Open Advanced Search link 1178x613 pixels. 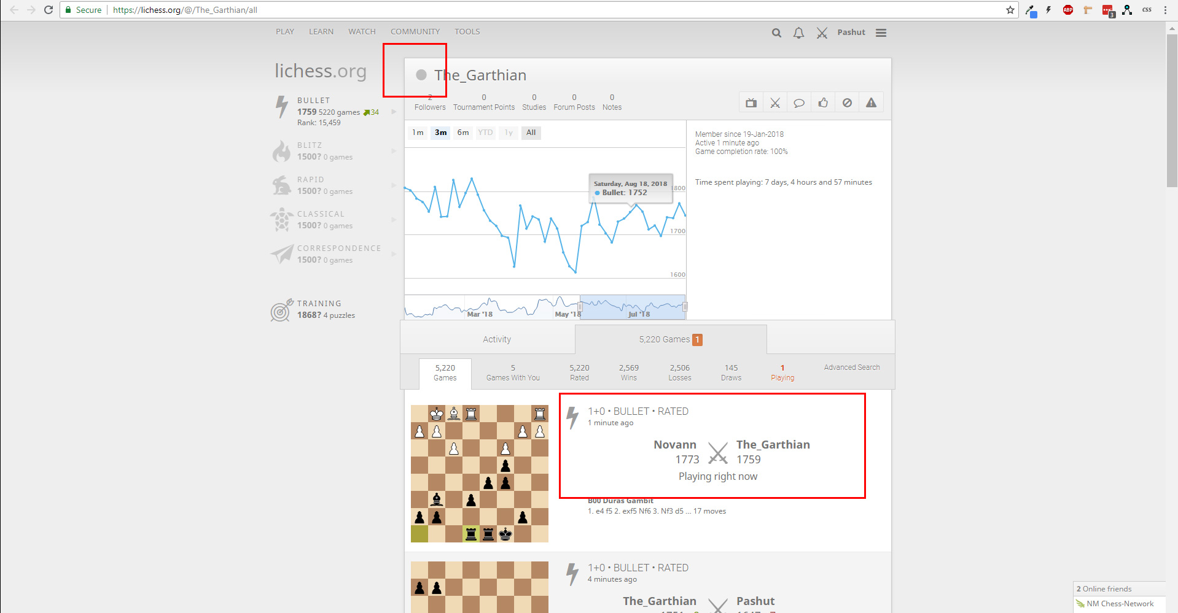pos(852,368)
